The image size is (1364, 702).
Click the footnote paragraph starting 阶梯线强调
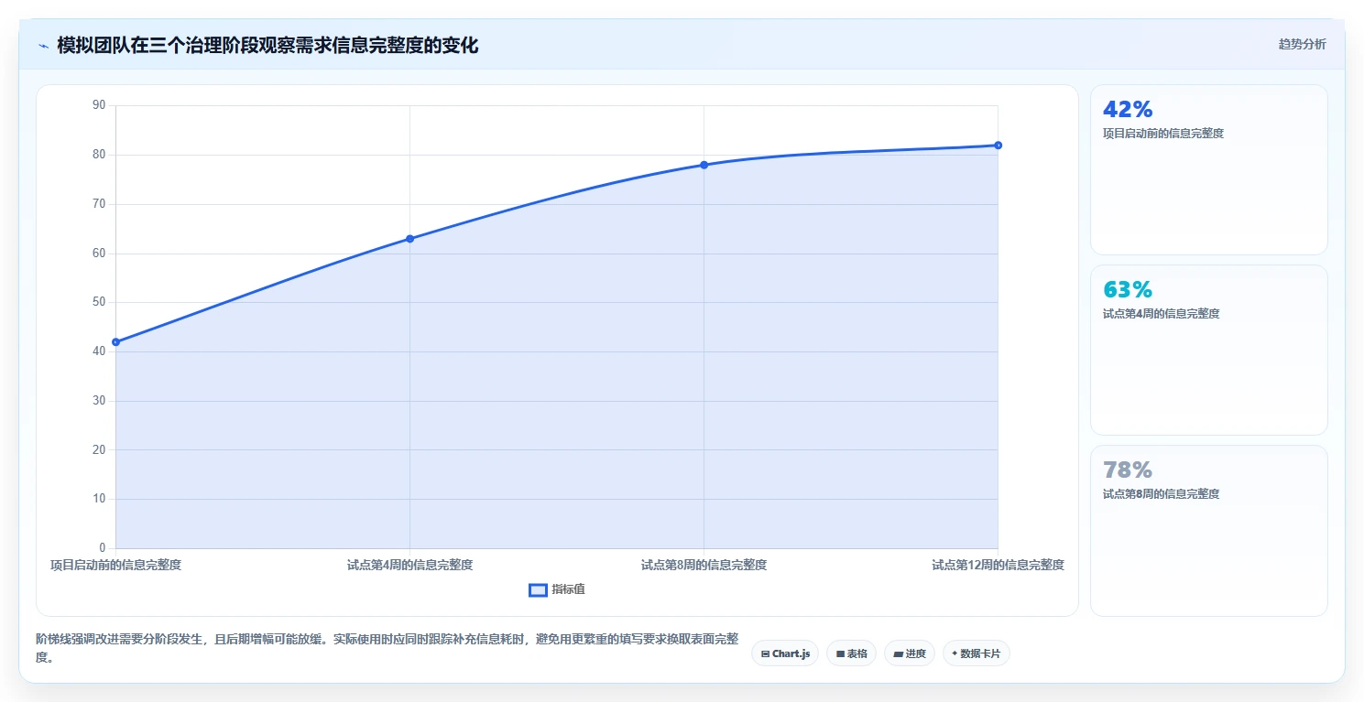pyautogui.click(x=387, y=648)
